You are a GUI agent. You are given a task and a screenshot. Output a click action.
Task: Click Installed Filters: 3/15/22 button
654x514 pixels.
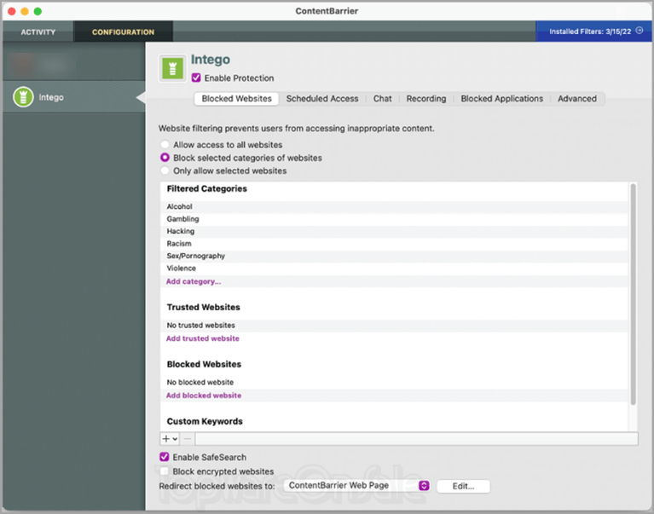593,32
